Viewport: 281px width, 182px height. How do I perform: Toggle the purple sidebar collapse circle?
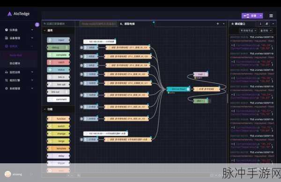(37, 24)
